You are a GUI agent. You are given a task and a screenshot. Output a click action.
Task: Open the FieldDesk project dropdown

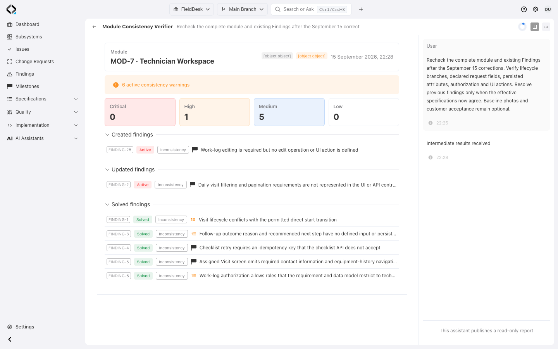click(191, 9)
